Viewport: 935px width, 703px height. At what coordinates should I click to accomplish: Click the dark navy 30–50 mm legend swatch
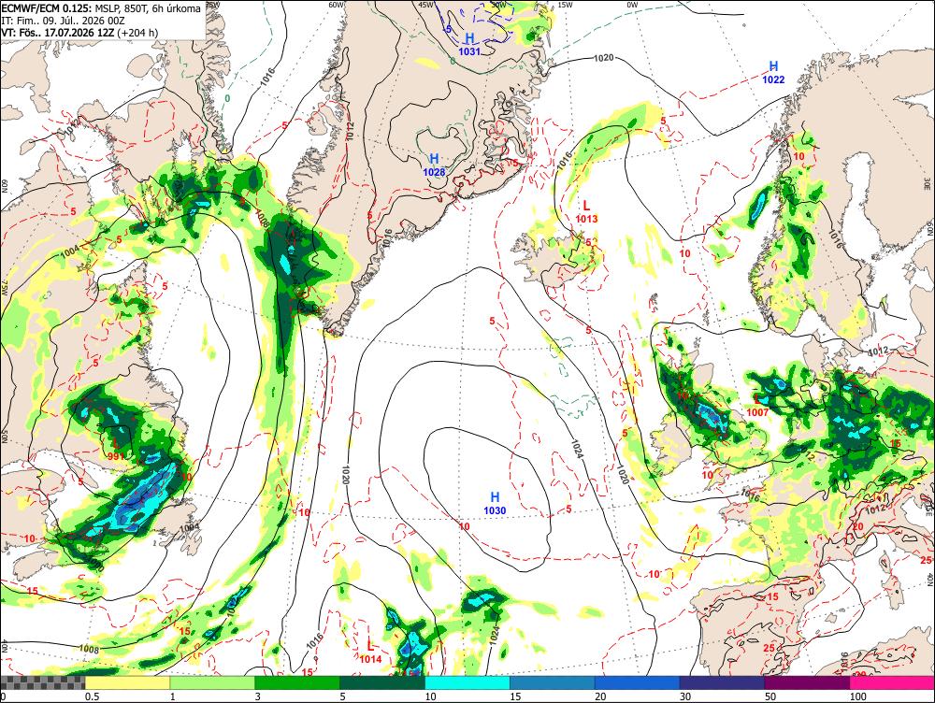[x=722, y=682]
